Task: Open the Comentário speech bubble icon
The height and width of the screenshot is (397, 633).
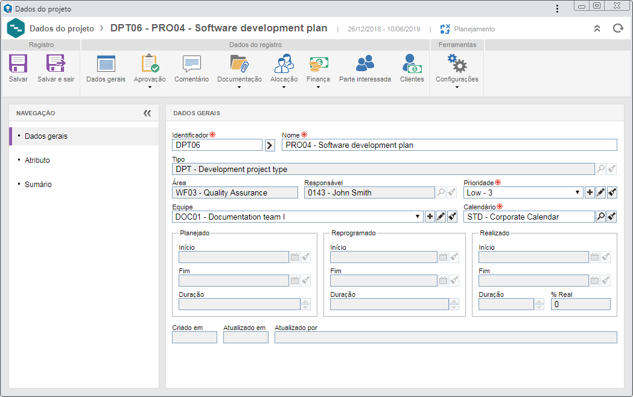Action: click(x=191, y=64)
